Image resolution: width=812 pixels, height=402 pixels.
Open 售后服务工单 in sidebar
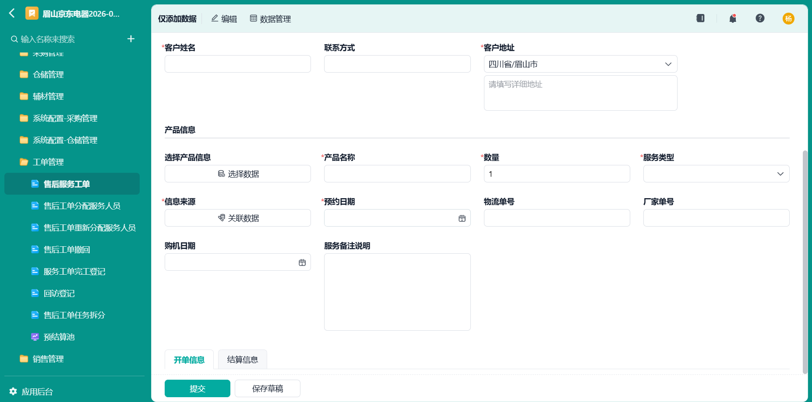pyautogui.click(x=72, y=184)
